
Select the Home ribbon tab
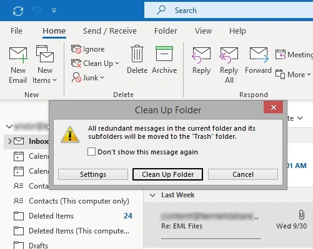(x=54, y=31)
